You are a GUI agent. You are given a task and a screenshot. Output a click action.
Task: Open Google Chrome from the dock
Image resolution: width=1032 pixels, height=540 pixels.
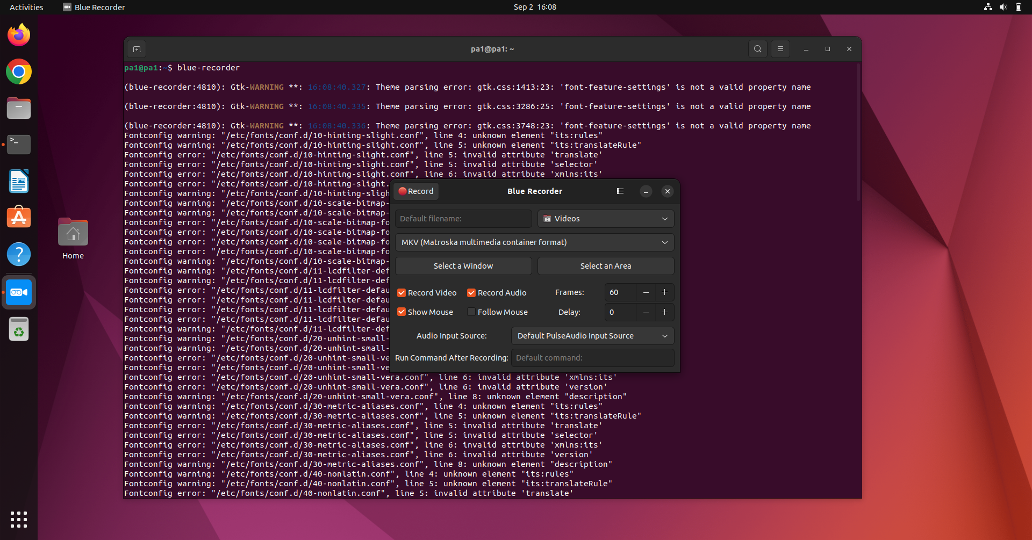pos(19,71)
